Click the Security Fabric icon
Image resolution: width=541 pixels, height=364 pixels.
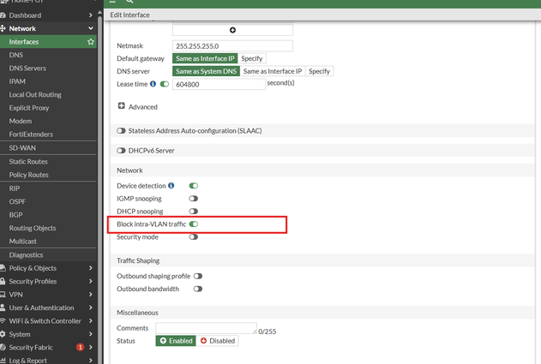click(3, 347)
